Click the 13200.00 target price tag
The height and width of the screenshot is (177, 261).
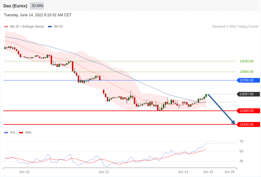click(x=248, y=124)
